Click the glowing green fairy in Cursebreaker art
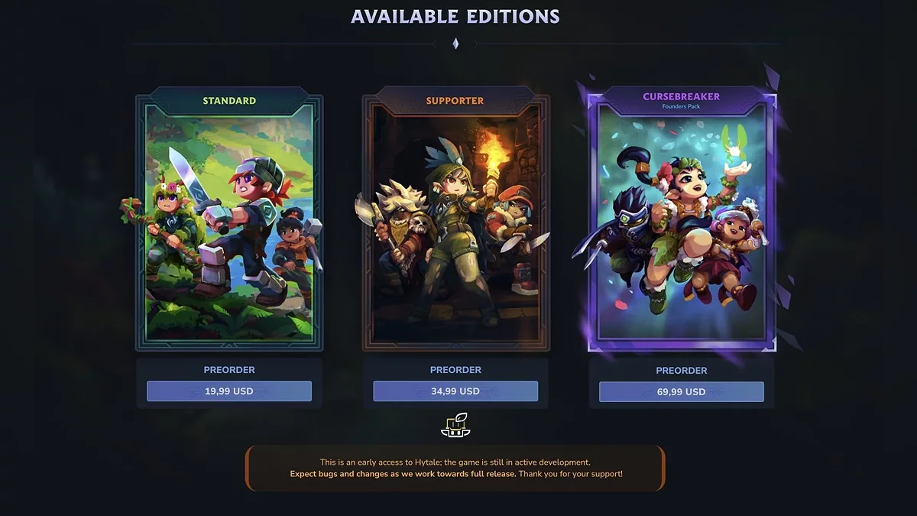This screenshot has height=516, width=917. [734, 142]
